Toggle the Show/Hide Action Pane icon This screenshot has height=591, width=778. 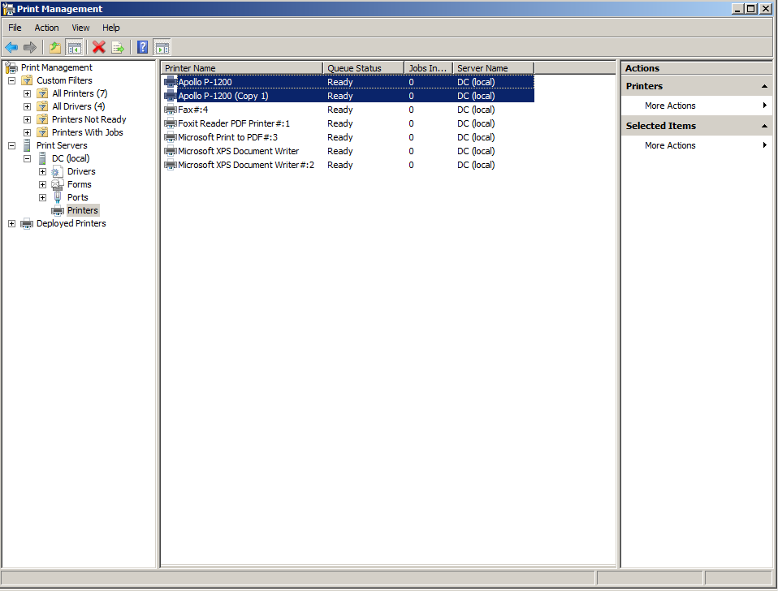162,48
